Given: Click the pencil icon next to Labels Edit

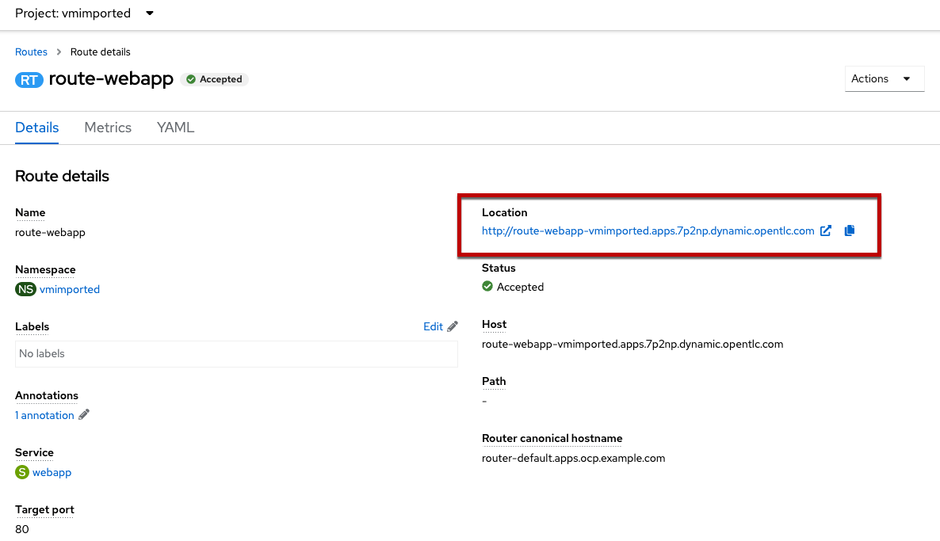Looking at the screenshot, I should [453, 326].
